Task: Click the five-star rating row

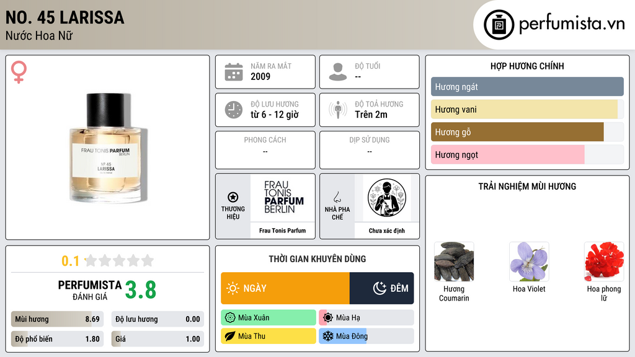Action: pyautogui.click(x=119, y=260)
